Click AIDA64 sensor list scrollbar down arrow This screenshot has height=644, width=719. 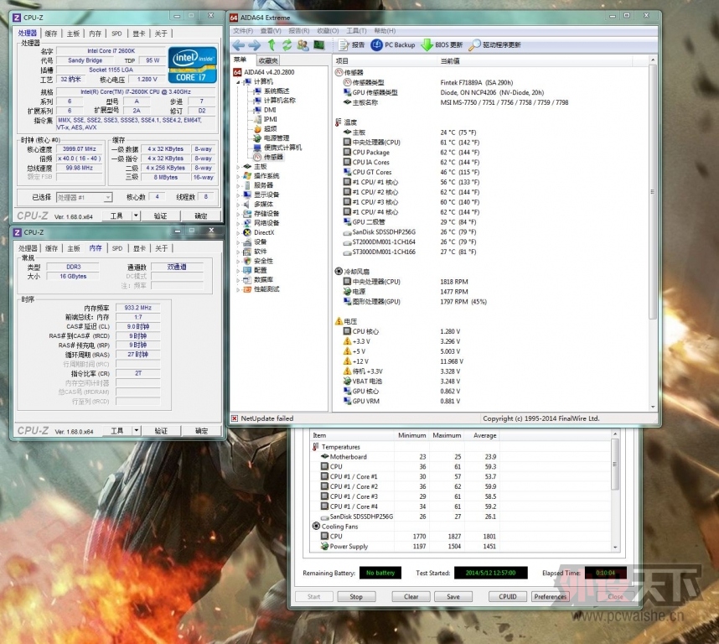653,407
